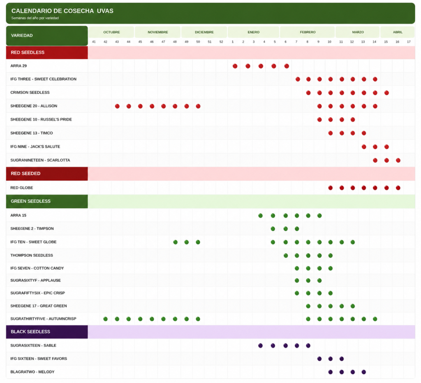
Task: Click the Scarlotta week 16 red dot
Action: 398,160
